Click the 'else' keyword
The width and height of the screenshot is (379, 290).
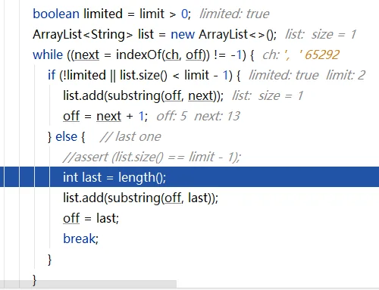click(66, 136)
